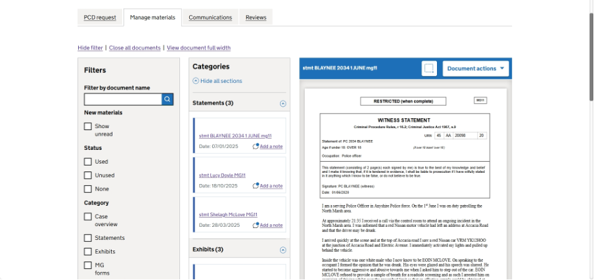Screen dimensions: 594x280
Task: Enable the Exhibits category checkbox
Action: (88, 252)
